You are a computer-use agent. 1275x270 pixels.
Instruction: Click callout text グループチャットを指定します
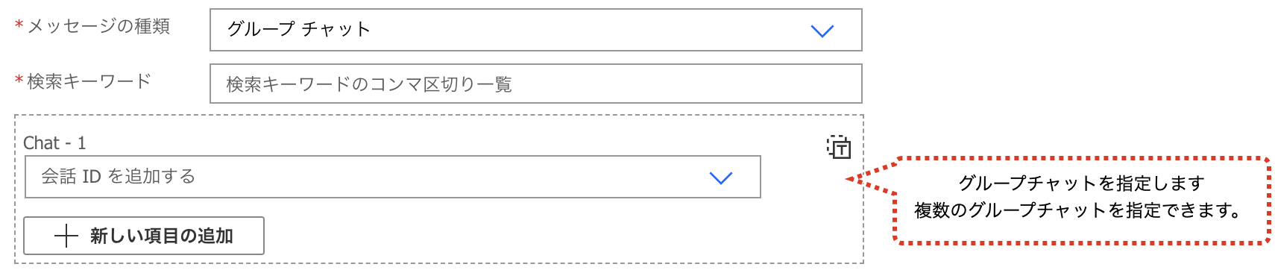pos(1081,183)
